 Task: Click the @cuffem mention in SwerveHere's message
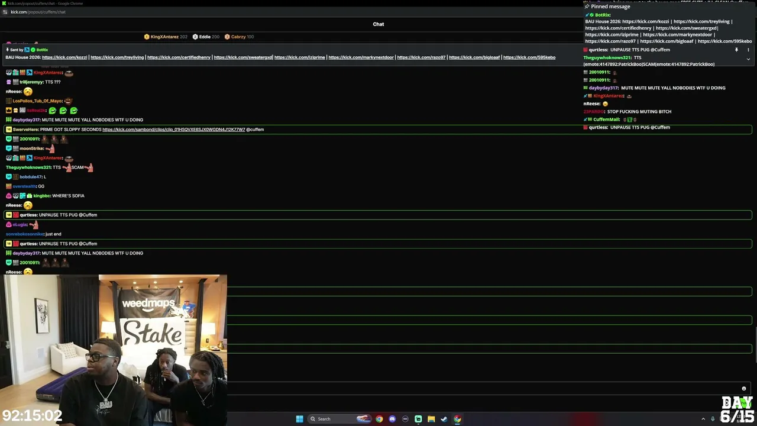(255, 130)
